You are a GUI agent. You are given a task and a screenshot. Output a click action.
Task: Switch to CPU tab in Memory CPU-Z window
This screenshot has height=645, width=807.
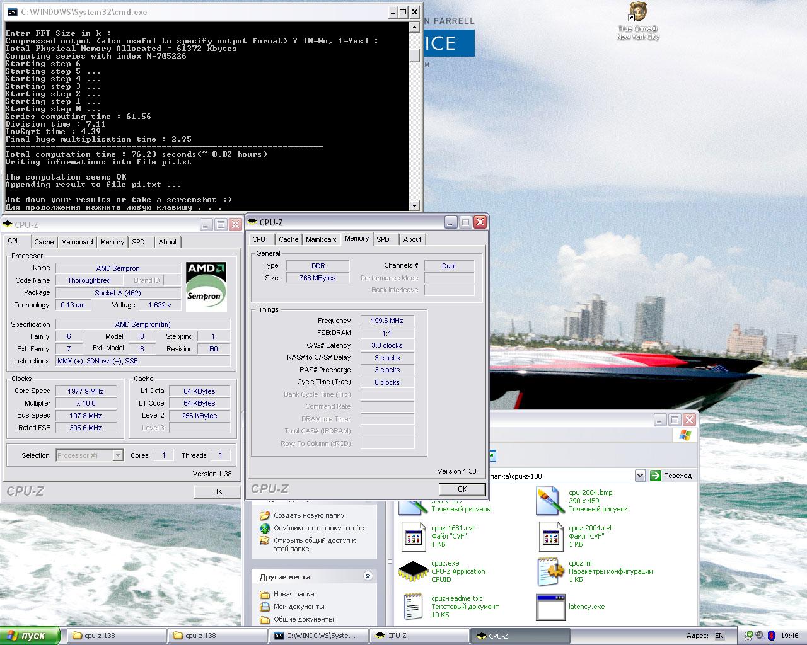tap(259, 239)
